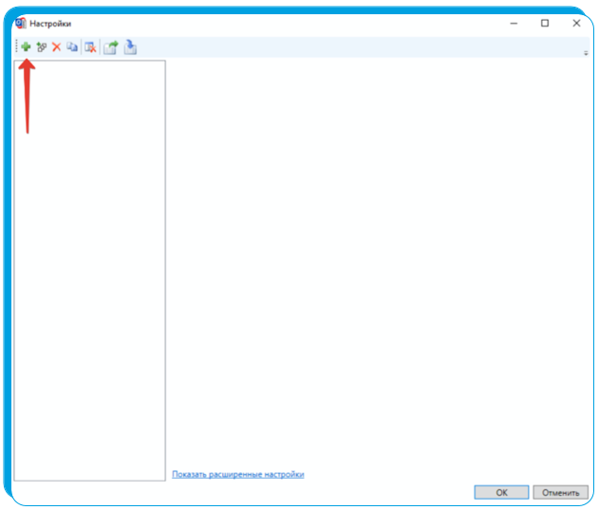Confirm with the OK button

click(501, 492)
